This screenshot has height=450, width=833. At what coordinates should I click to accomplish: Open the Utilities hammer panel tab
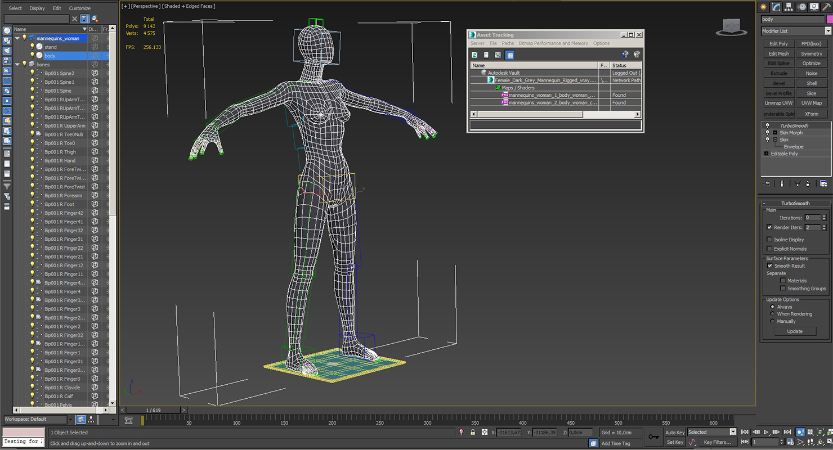click(826, 7)
